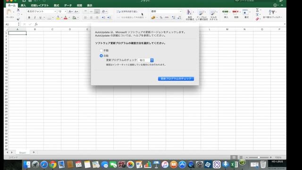Click the 更新プログラムのチェック button
302x170 pixels.
[x=176, y=79]
